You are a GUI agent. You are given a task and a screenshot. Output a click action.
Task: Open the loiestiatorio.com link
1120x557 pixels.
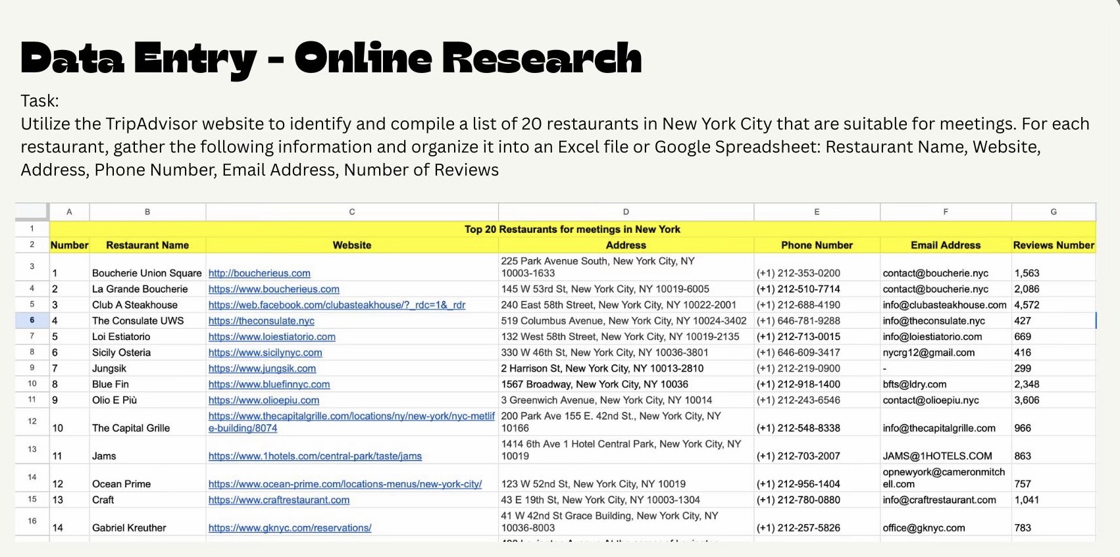click(272, 336)
